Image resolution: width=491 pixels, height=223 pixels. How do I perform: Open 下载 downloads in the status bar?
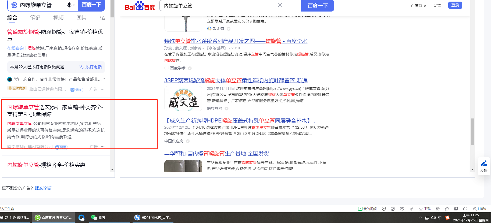point(425,209)
